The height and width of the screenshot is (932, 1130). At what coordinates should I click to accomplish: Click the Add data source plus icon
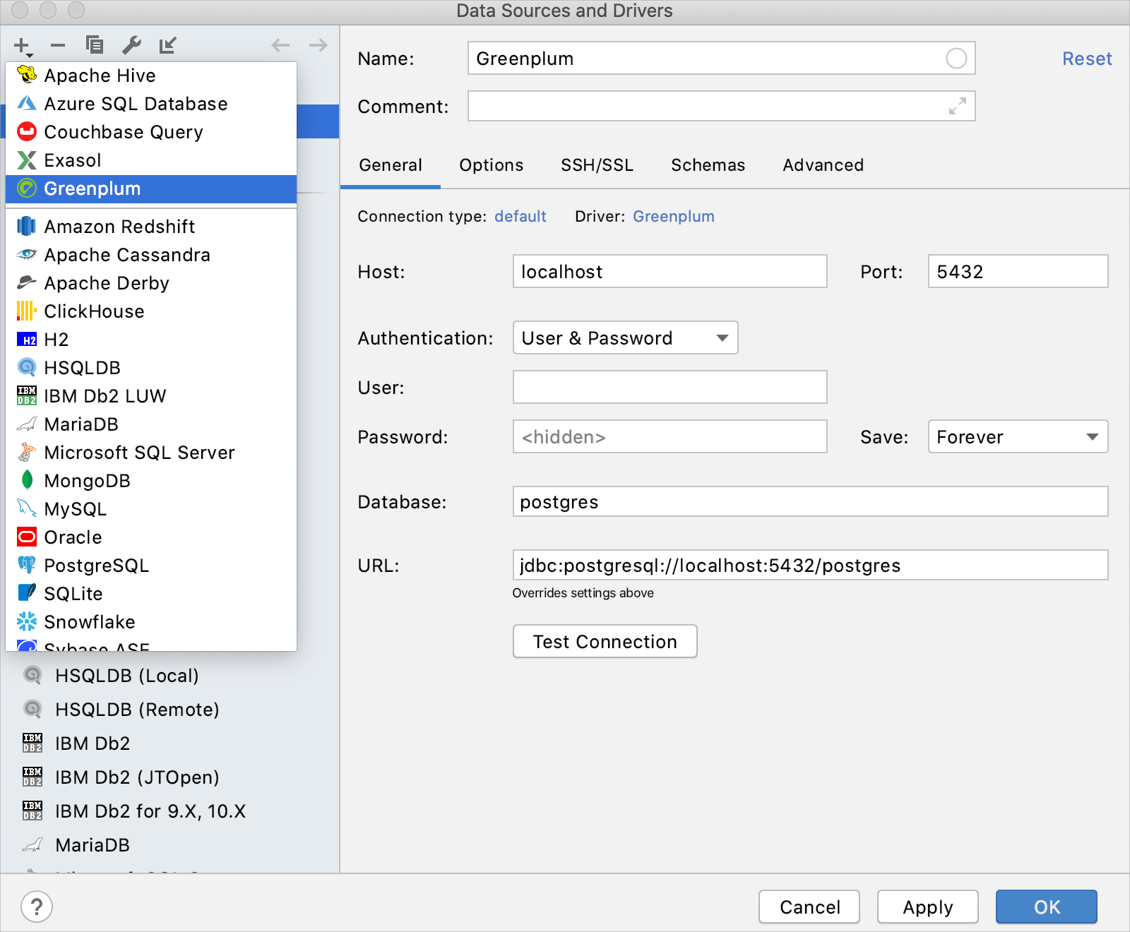pyautogui.click(x=23, y=47)
